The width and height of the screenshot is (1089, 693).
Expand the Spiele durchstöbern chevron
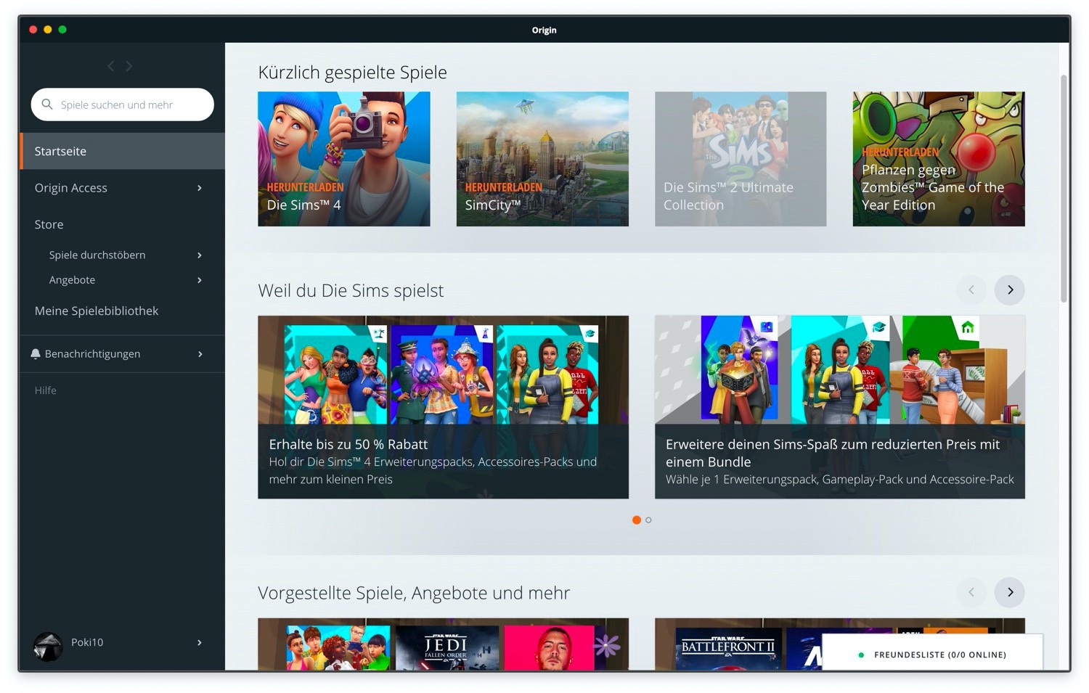(200, 255)
